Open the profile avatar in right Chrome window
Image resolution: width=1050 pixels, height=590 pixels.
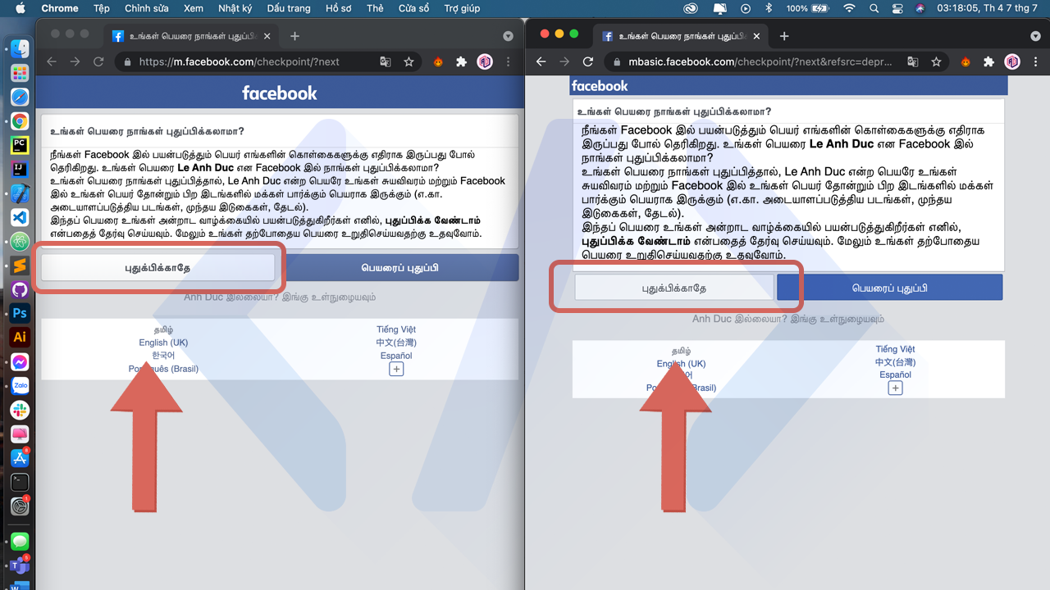pos(1012,61)
